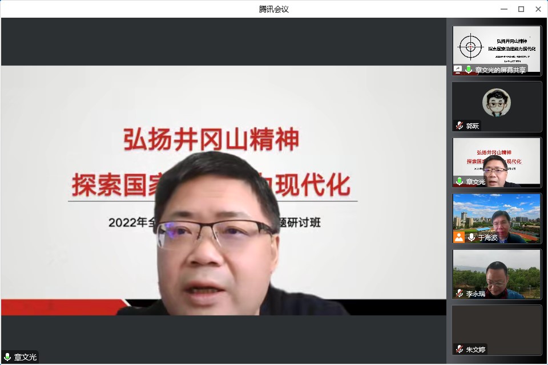Click 李永瑞's muted microphone icon
Screen dimensions: 548x365
pos(460,293)
